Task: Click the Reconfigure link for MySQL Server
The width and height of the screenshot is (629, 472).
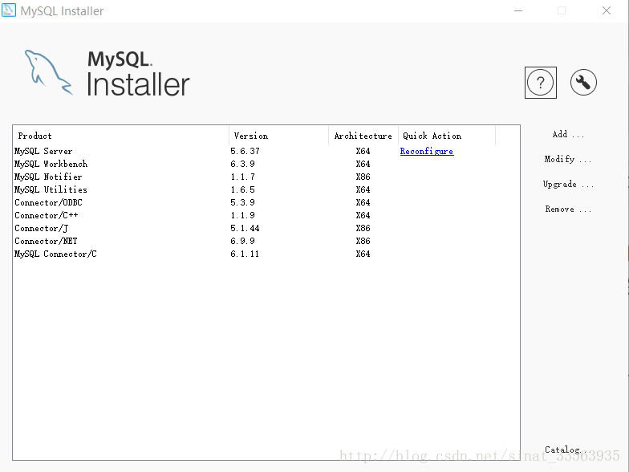Action: (427, 151)
